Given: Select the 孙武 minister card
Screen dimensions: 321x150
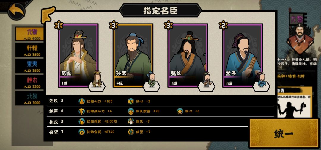Looking at the screenshot, I should (x=133, y=55).
